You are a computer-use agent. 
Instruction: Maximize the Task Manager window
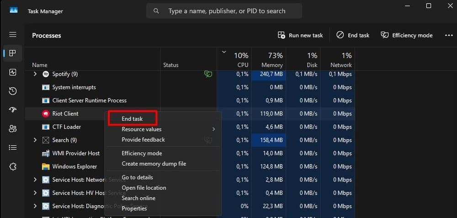(429, 5)
